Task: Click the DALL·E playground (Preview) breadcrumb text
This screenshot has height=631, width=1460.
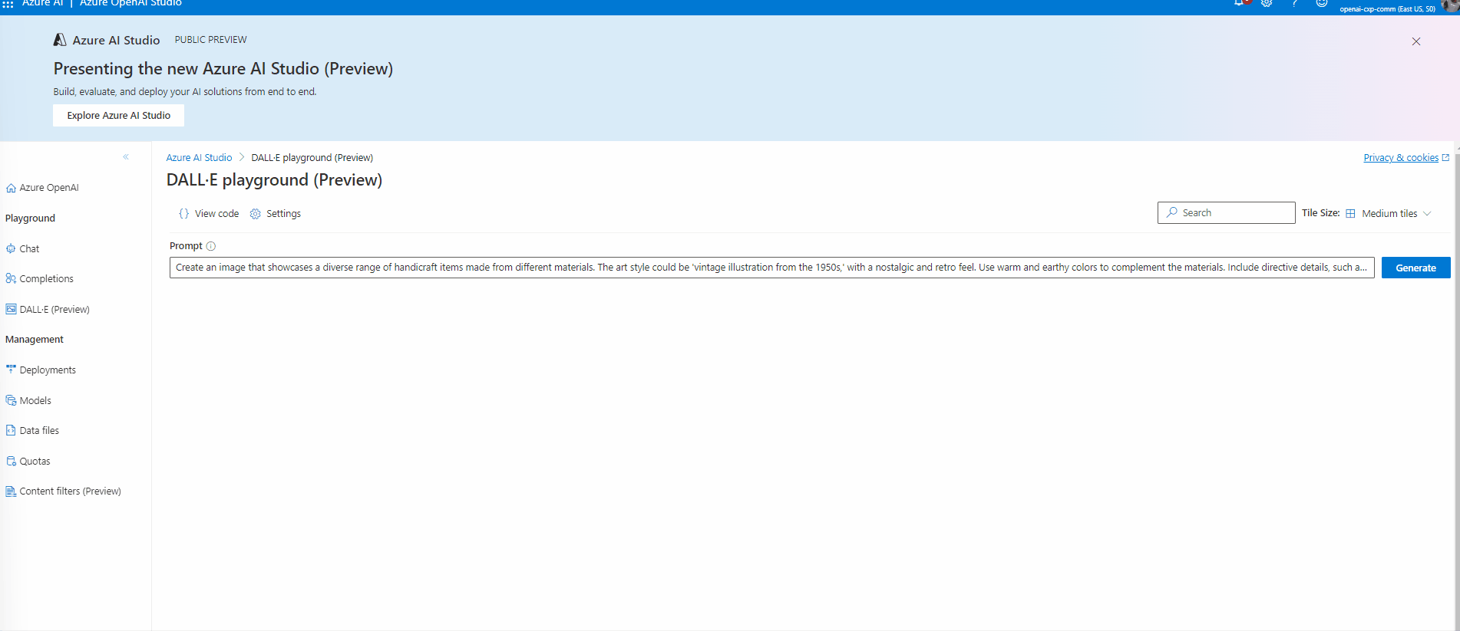Action: click(x=312, y=158)
